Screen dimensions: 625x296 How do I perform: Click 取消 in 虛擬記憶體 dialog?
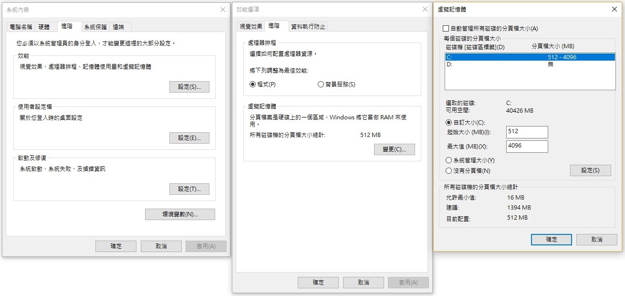tap(597, 240)
